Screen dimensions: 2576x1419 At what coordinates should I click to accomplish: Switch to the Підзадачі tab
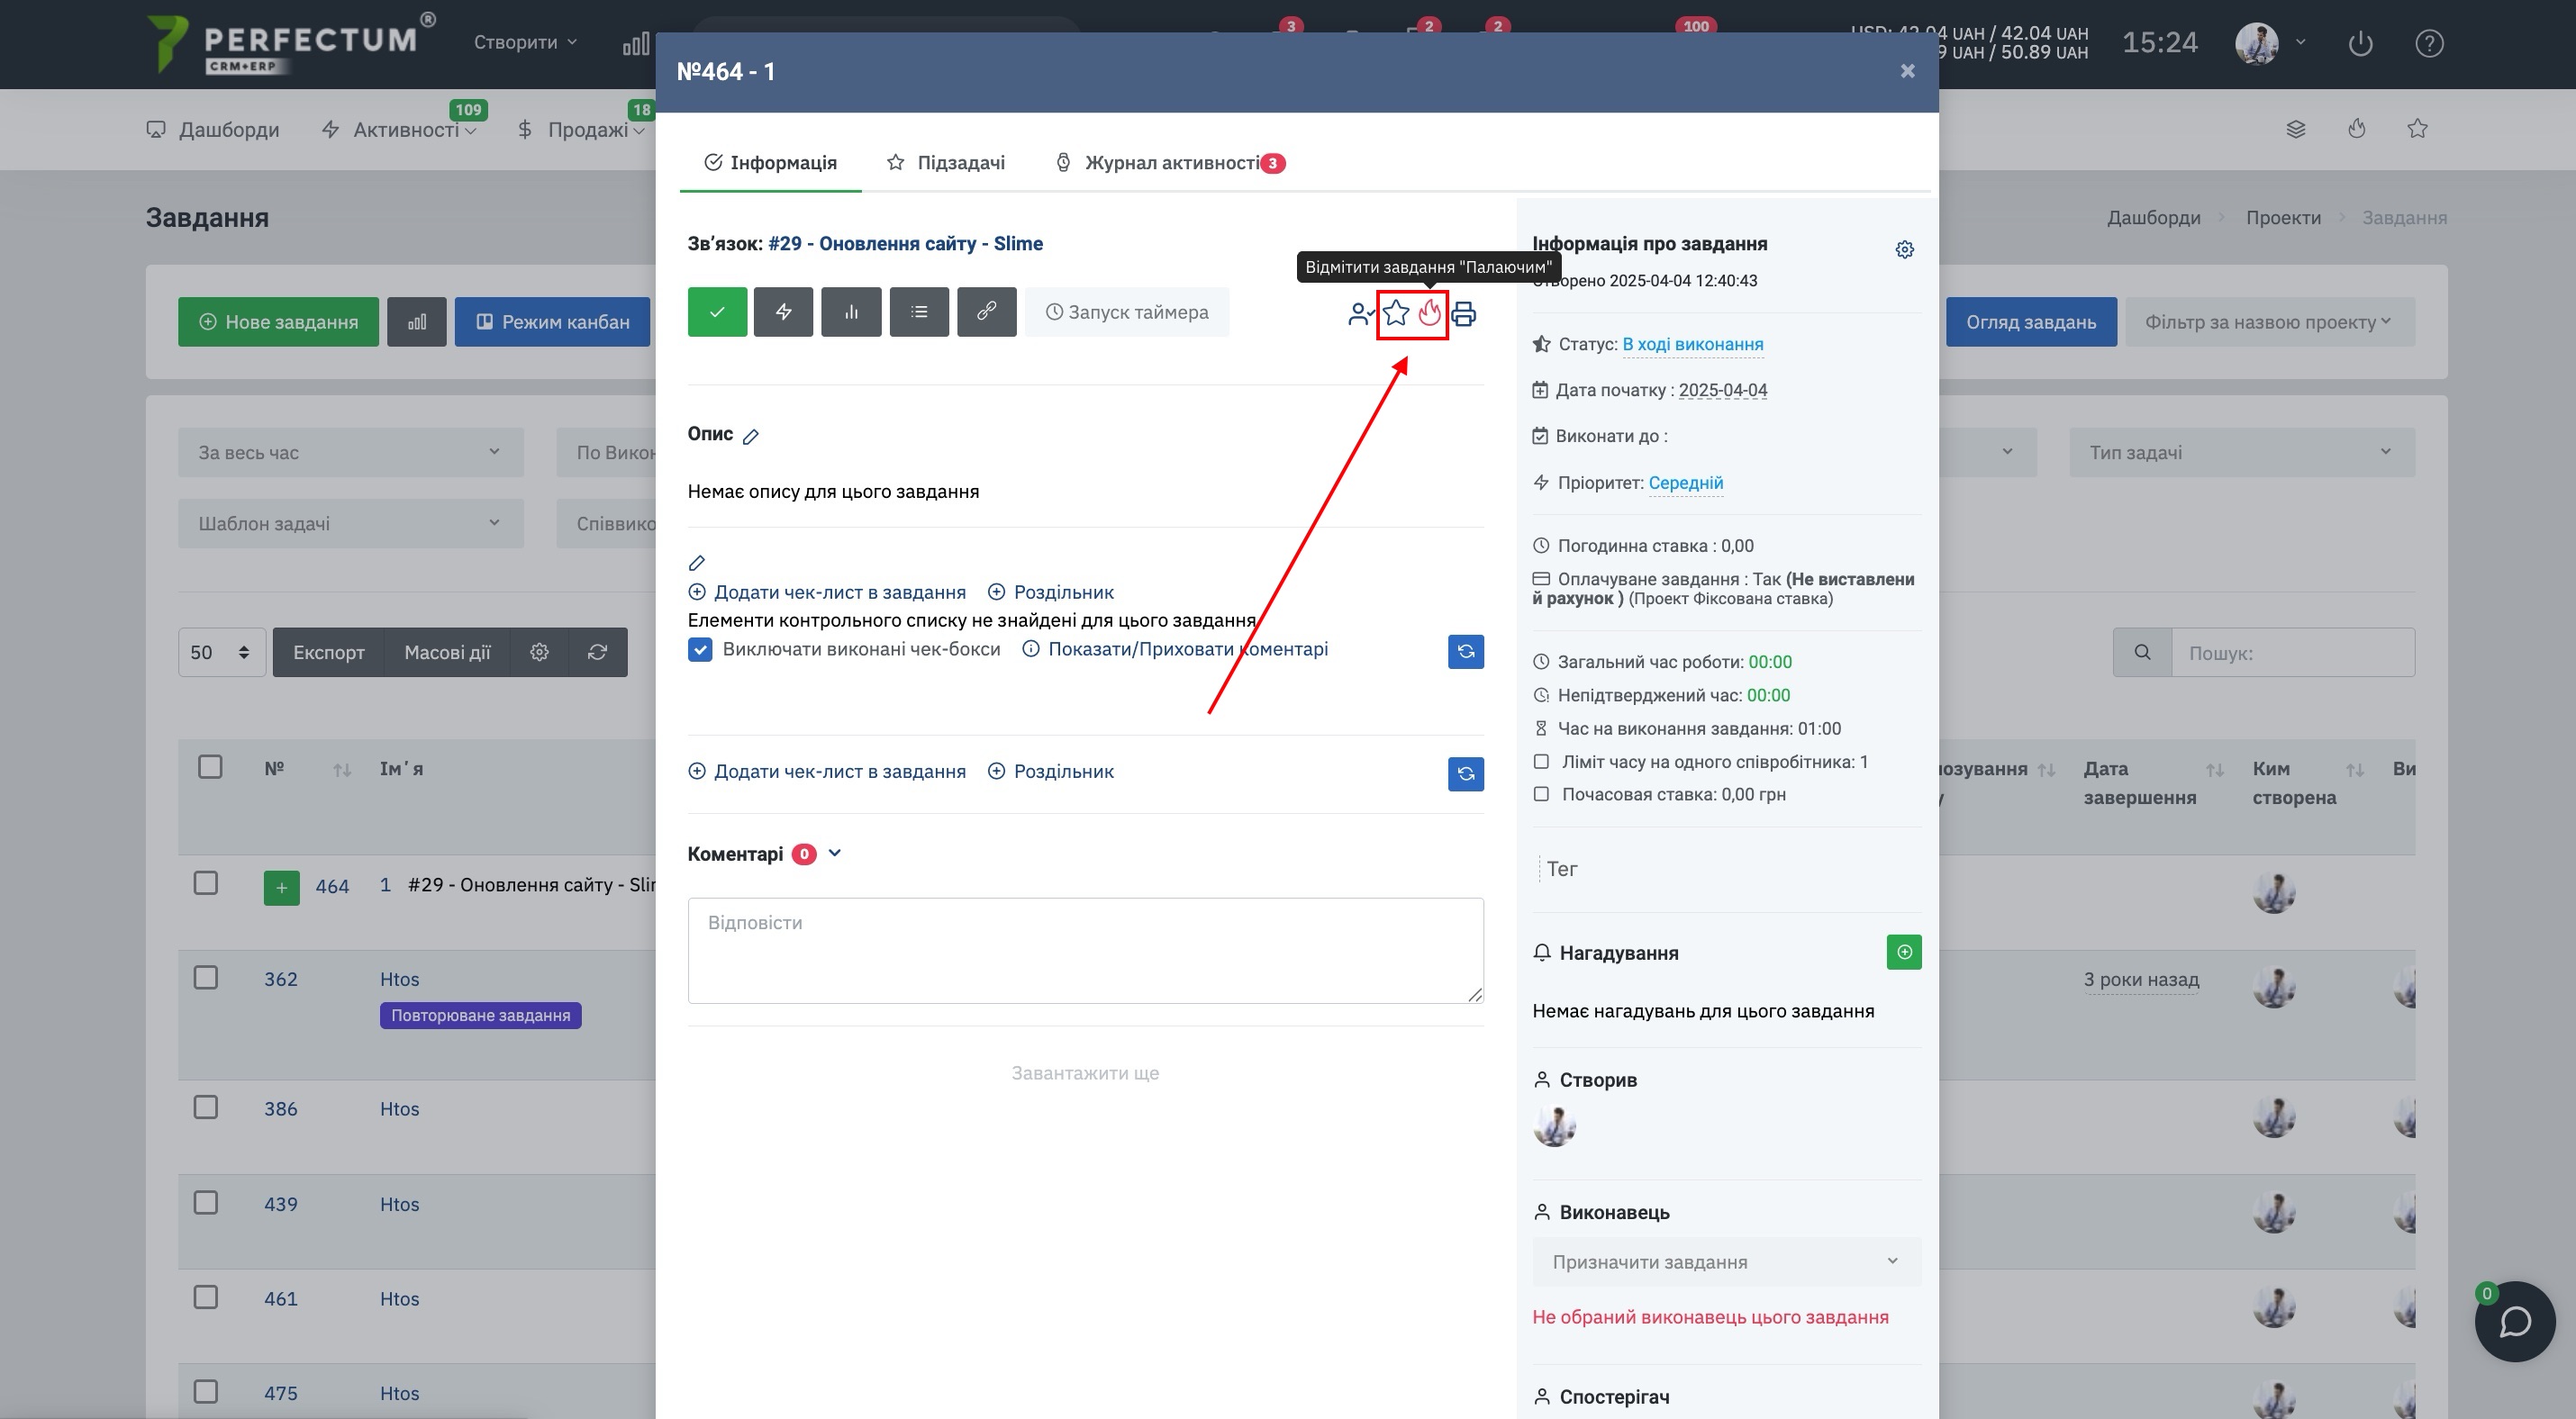[946, 163]
